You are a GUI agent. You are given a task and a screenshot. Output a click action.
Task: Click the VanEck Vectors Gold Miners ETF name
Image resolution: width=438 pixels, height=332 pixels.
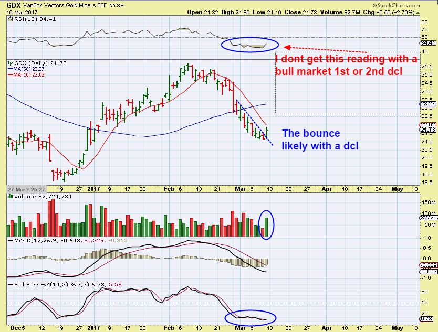pyautogui.click(x=65, y=5)
